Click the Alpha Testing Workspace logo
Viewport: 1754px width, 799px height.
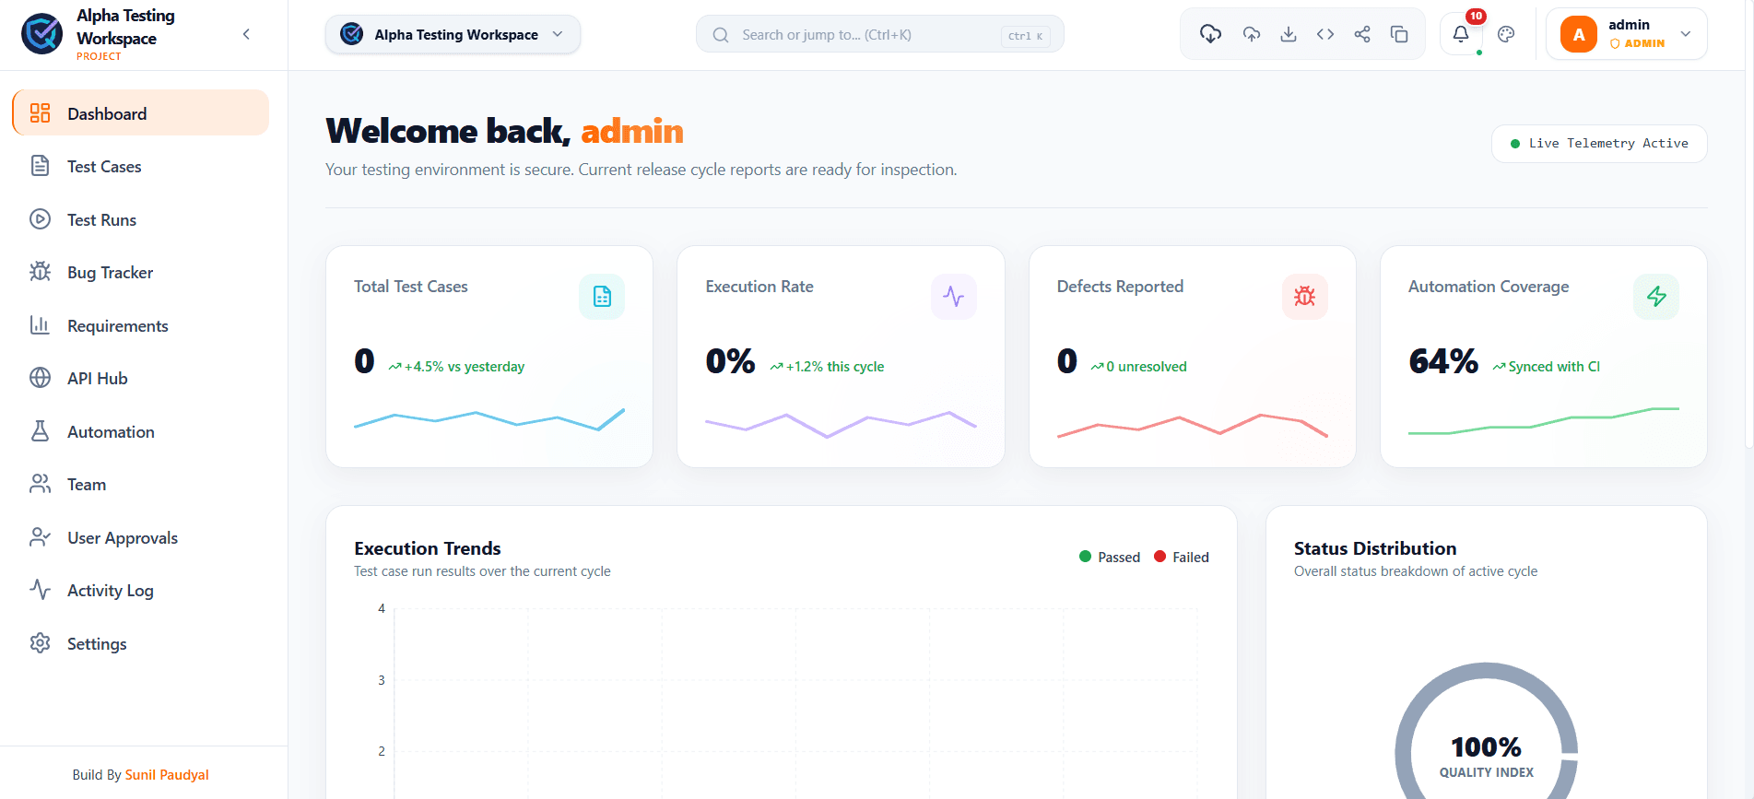(x=42, y=34)
